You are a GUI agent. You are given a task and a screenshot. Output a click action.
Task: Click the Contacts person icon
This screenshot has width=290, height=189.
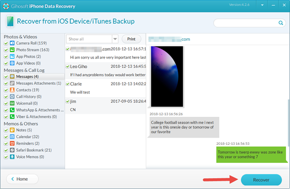pos(12,90)
